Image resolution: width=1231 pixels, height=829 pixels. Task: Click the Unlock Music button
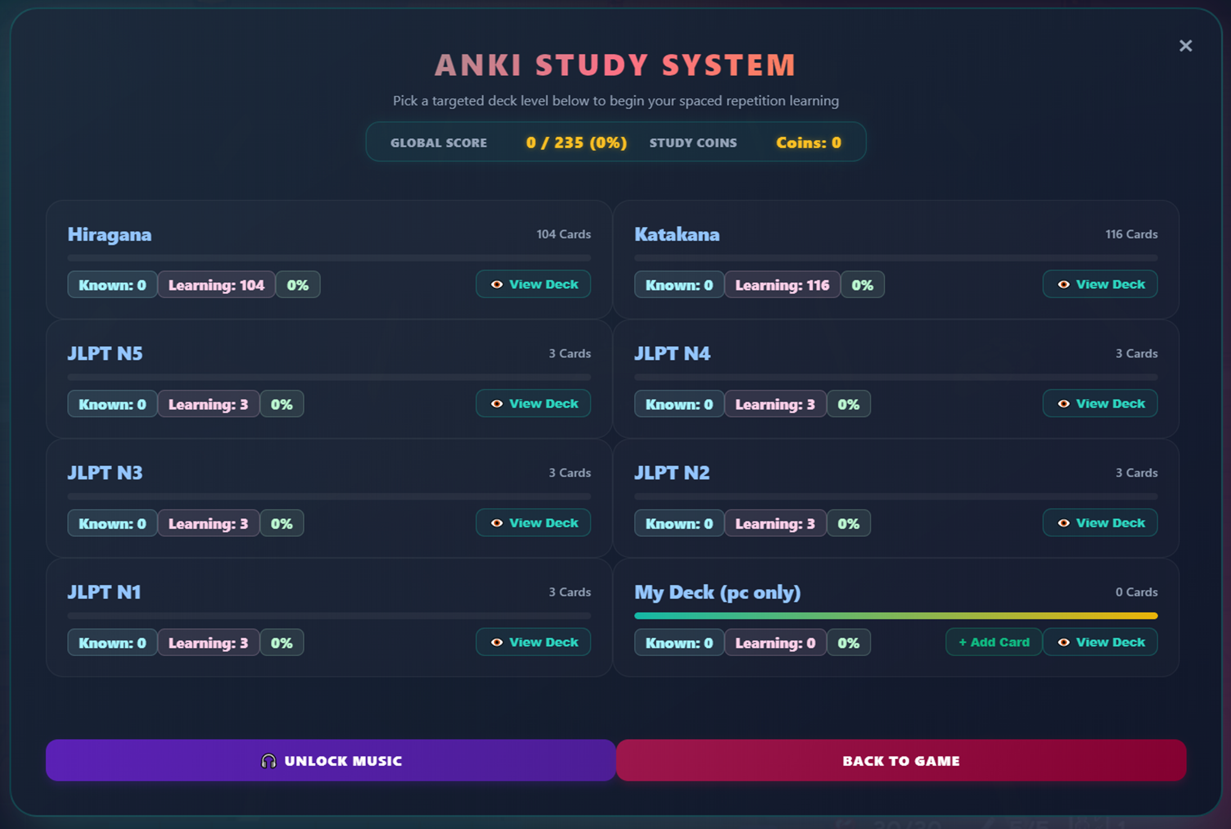click(331, 760)
